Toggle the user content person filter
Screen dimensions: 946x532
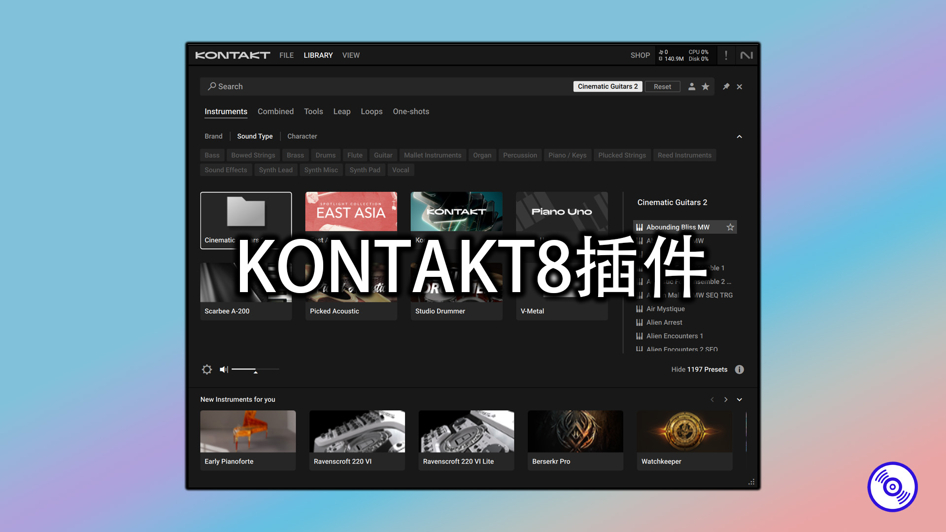pyautogui.click(x=692, y=86)
